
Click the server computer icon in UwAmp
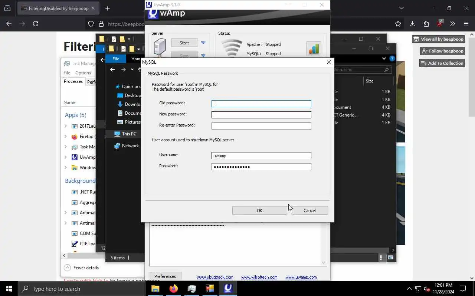160,48
